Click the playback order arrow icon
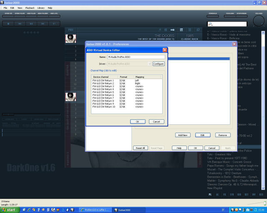 point(172,30)
